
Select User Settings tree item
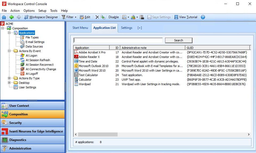(27, 87)
